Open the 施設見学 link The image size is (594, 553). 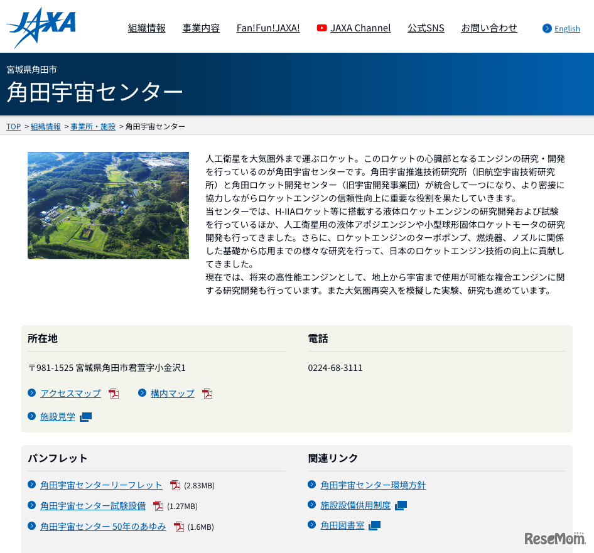[x=58, y=417]
